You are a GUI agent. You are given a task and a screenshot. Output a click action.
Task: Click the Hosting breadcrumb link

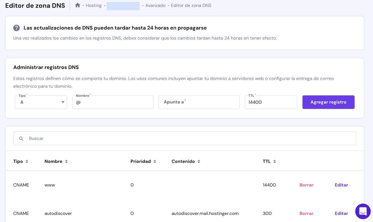pyautogui.click(x=94, y=5)
